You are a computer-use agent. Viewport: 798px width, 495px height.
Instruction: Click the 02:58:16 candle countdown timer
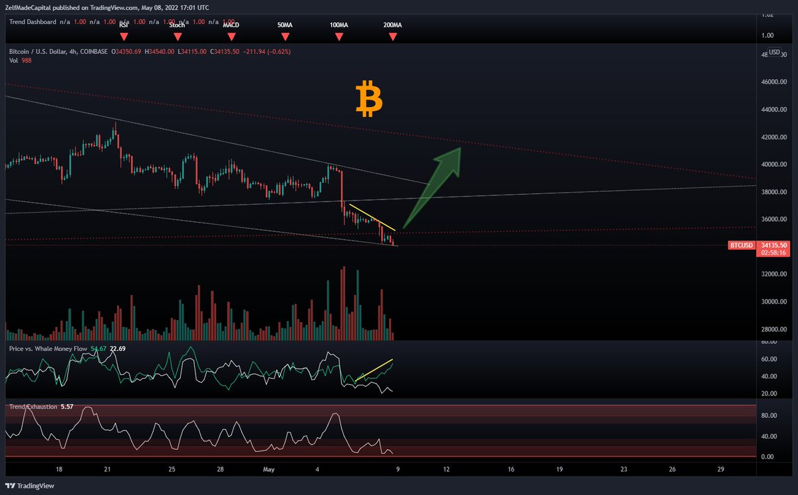774,253
